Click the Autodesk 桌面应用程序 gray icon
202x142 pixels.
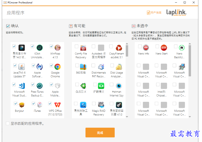click(x=101, y=48)
